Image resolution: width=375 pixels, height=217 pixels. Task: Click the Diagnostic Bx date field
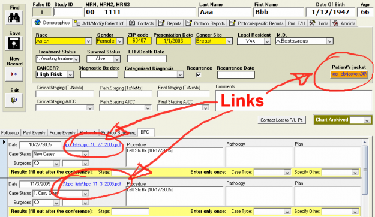99,74
